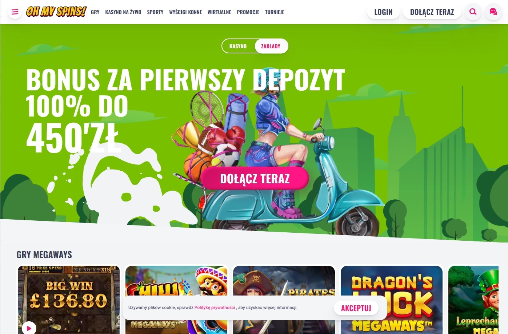Open the Gry menu item
Screen dimensions: 508x334
[x=95, y=12]
